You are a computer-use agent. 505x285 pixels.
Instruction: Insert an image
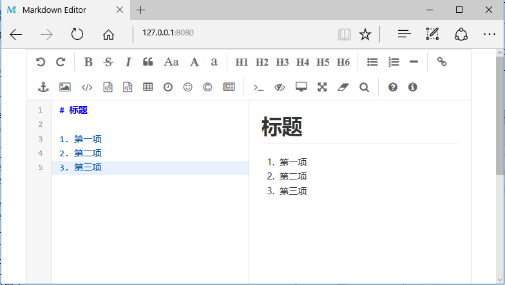pos(64,87)
